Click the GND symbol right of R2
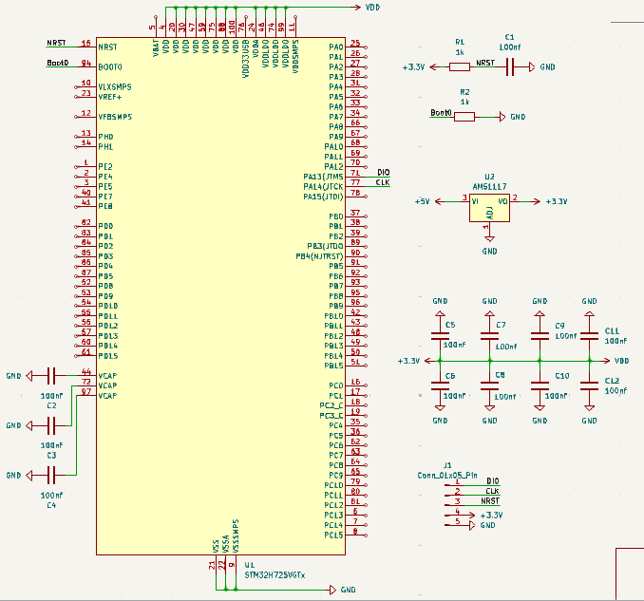The width and height of the screenshot is (644, 601). point(513,117)
